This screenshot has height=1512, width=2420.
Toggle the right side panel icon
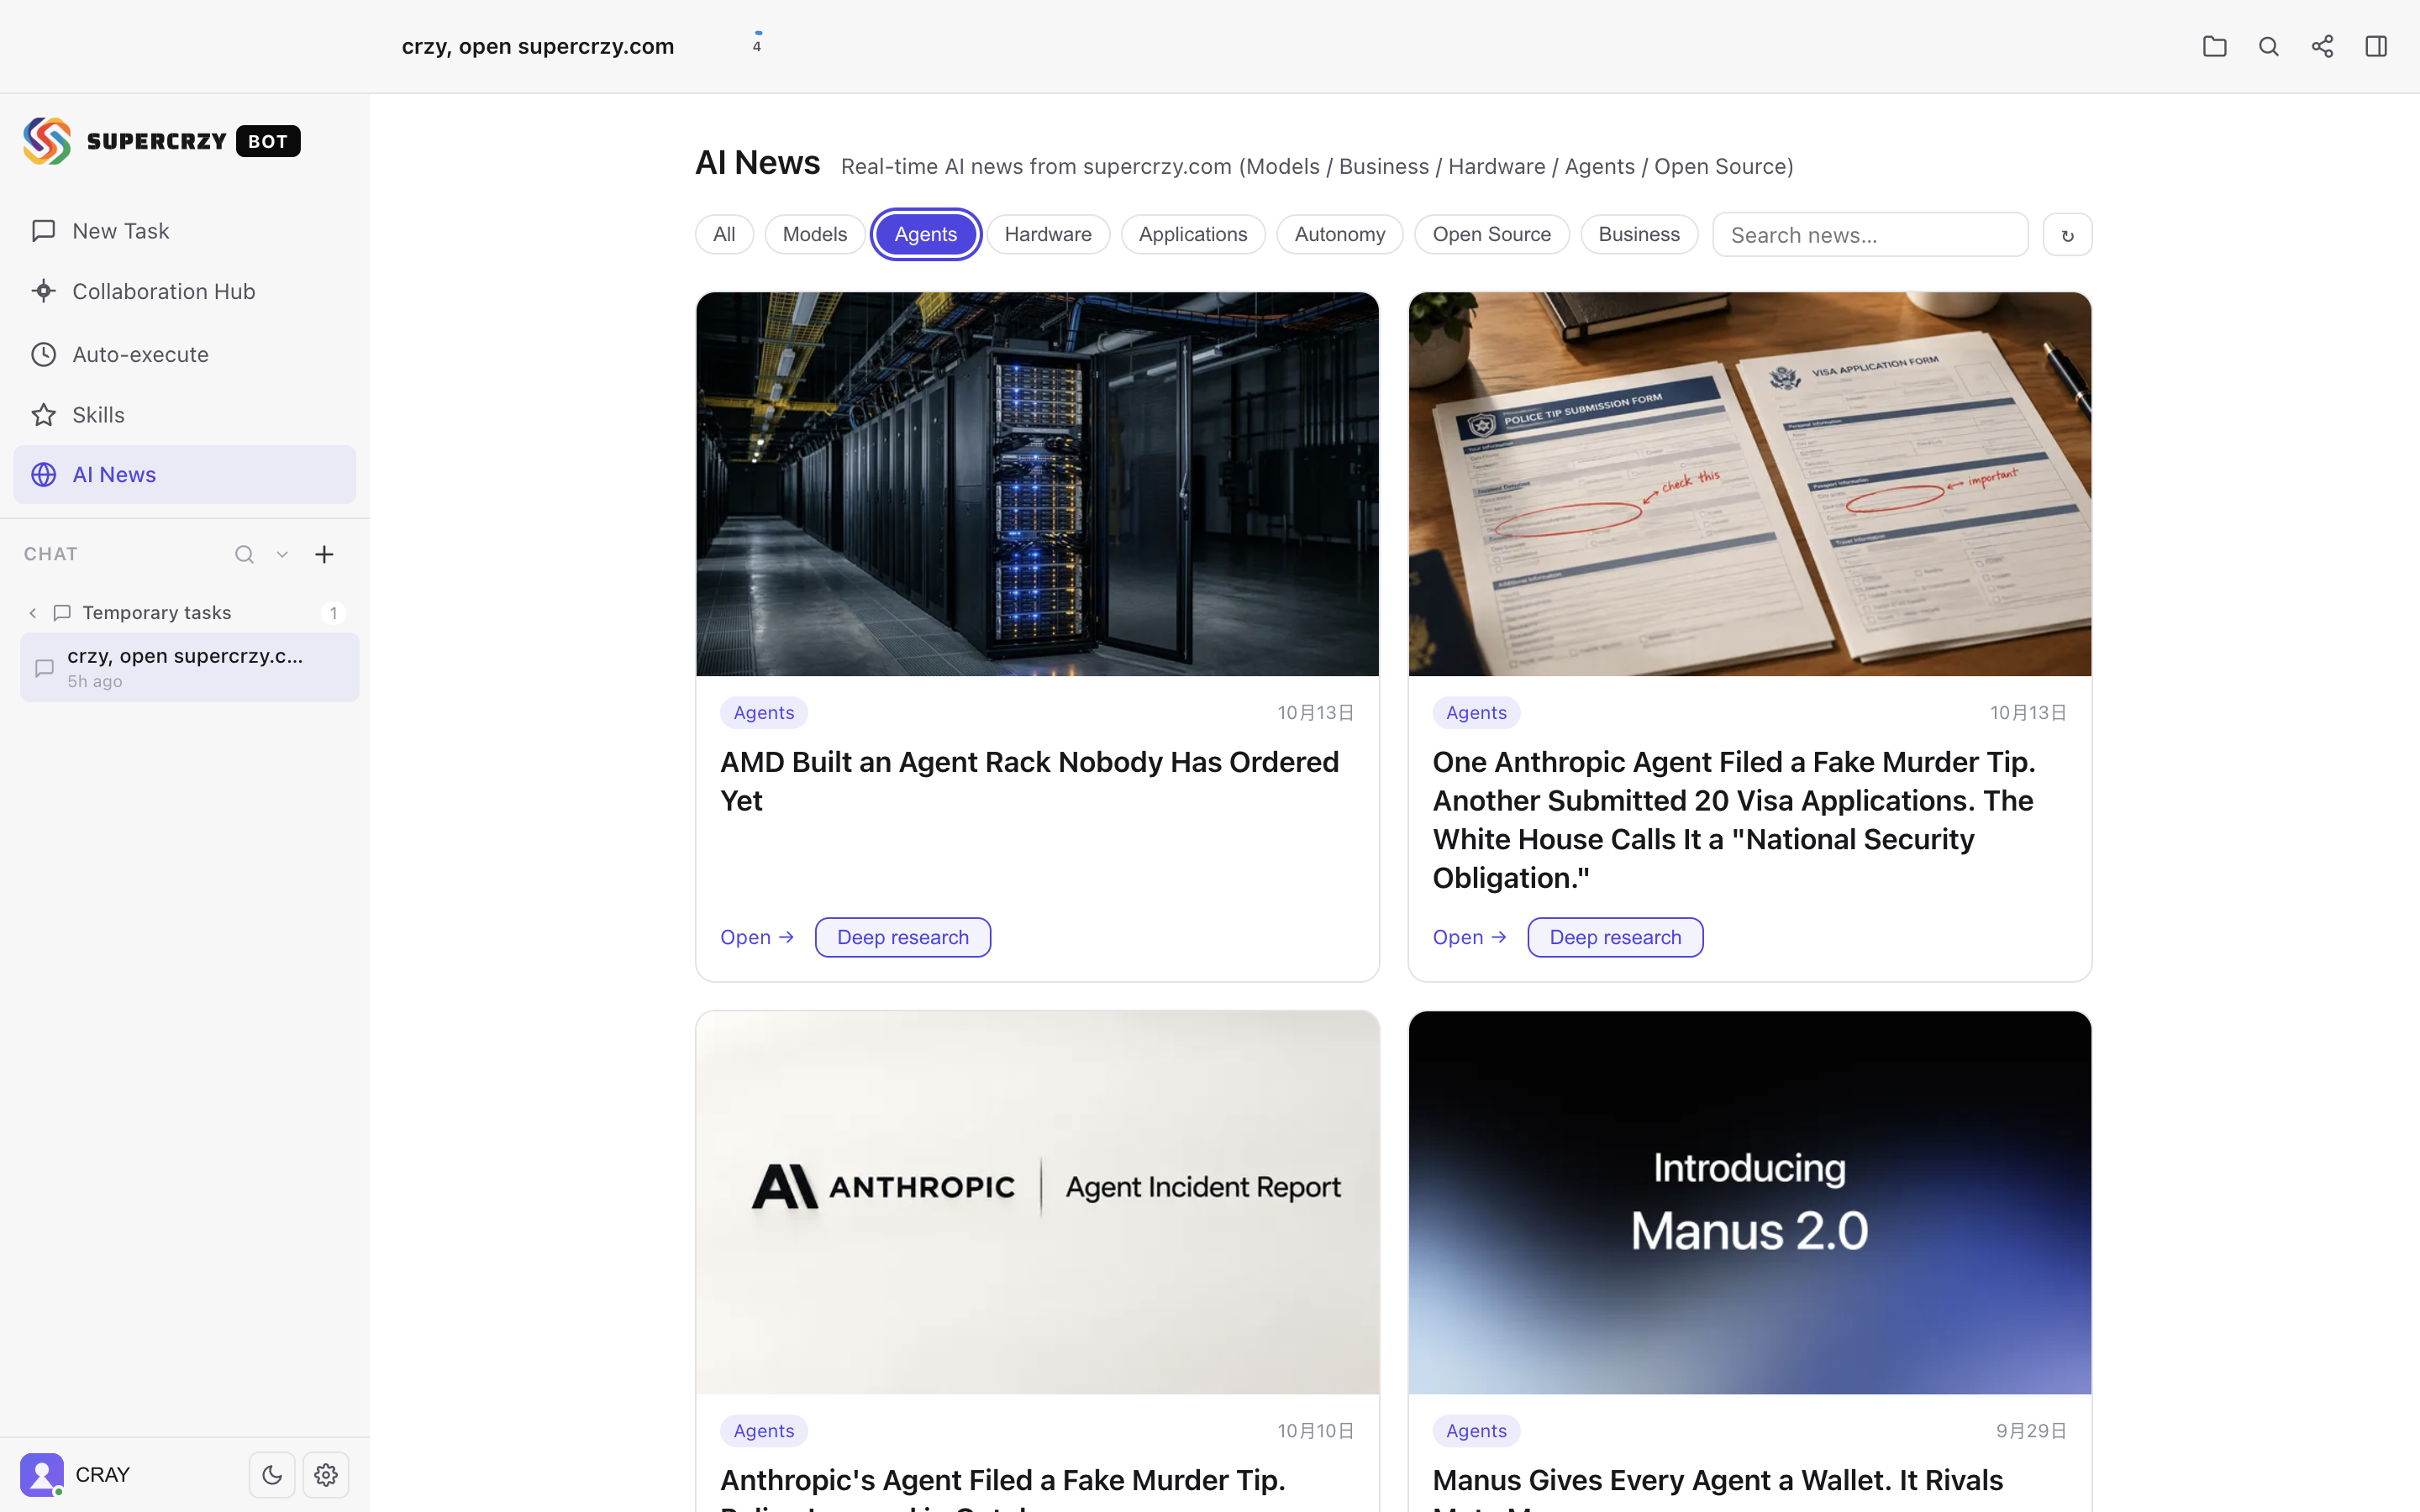click(2376, 46)
